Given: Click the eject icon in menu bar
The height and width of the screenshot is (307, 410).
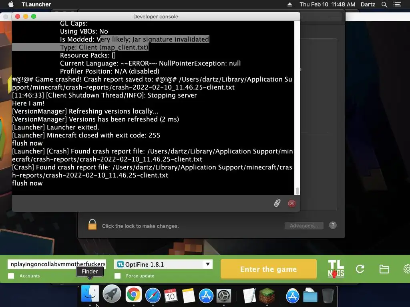Looking at the screenshot, I should pyautogui.click(x=289, y=4).
